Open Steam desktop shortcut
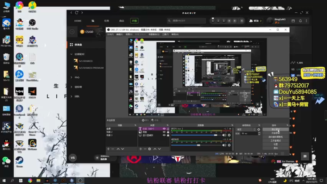Screen dimensions: 327x184 [19, 162]
